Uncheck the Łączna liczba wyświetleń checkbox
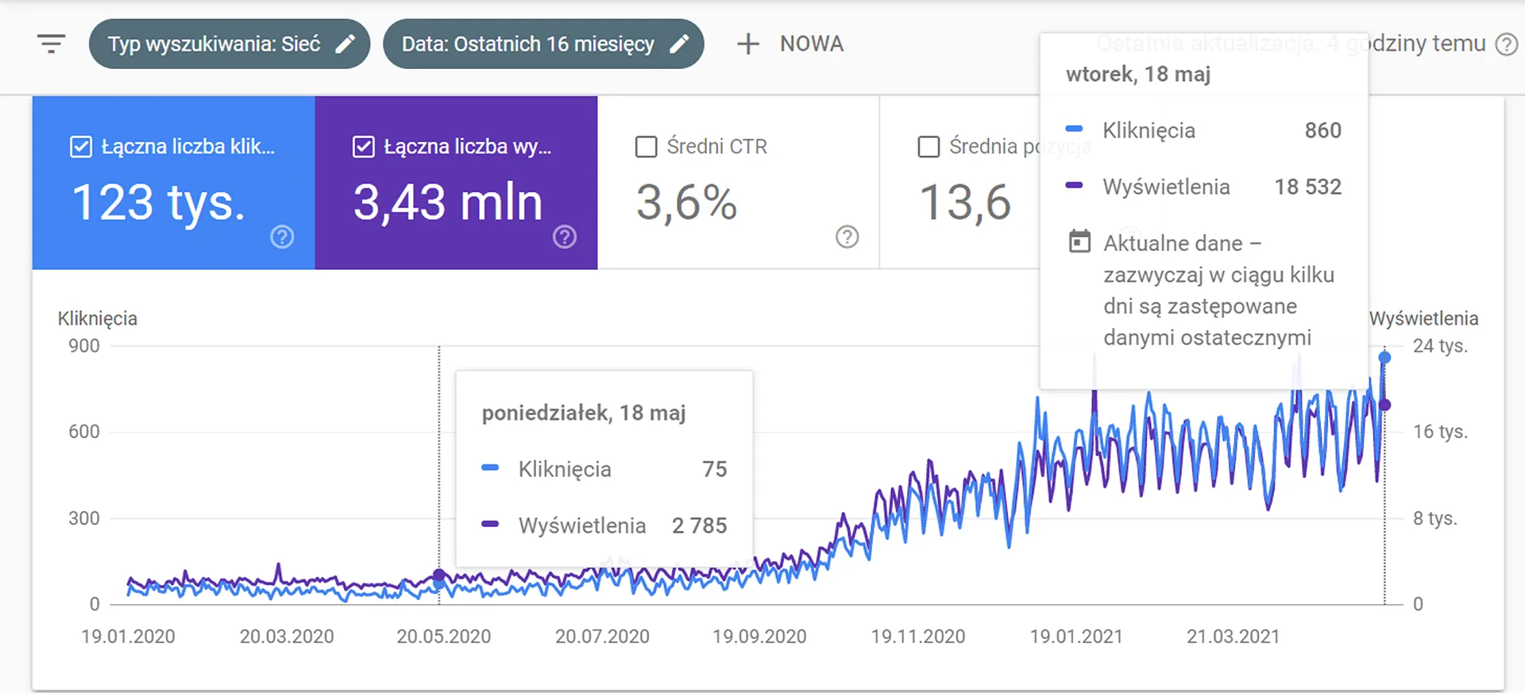The image size is (1525, 693). 364,147
